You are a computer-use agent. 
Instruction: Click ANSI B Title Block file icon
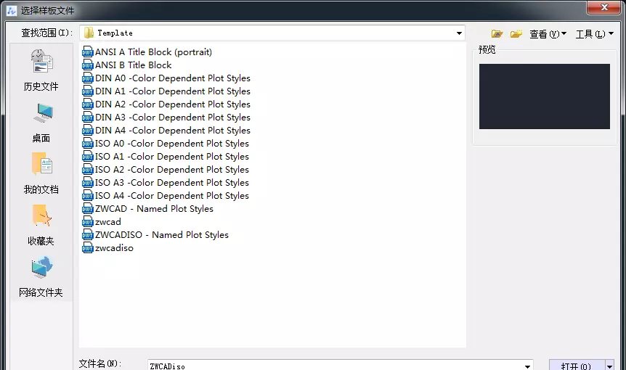pos(87,65)
